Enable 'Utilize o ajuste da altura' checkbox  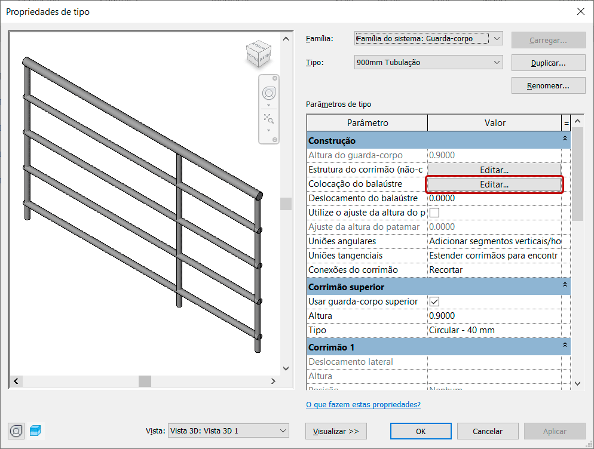click(x=434, y=213)
